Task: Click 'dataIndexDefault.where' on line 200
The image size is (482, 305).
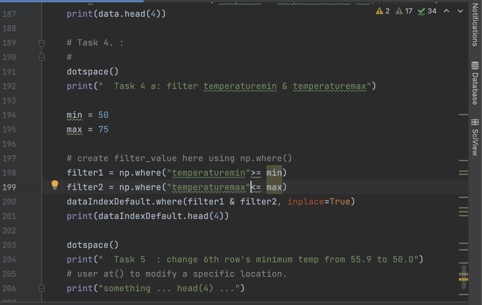Action: tap(125, 202)
